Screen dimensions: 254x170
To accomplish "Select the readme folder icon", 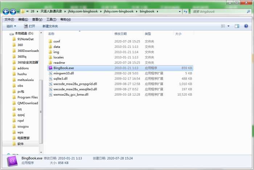I will pyautogui.click(x=50, y=63).
